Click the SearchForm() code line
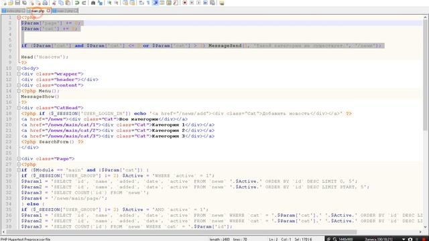 click(52, 142)
